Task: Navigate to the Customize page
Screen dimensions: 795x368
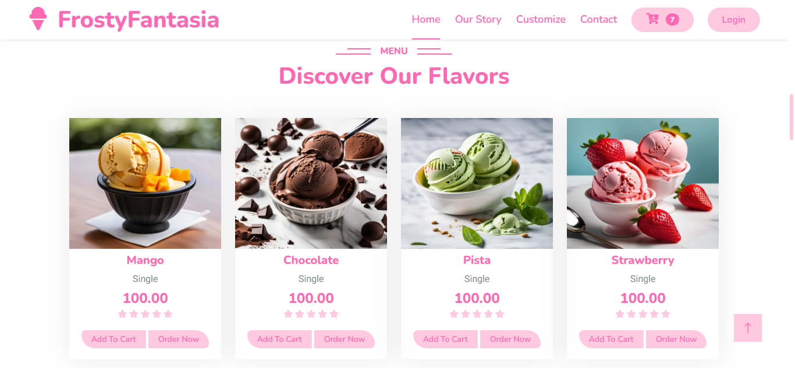Action: (x=541, y=19)
